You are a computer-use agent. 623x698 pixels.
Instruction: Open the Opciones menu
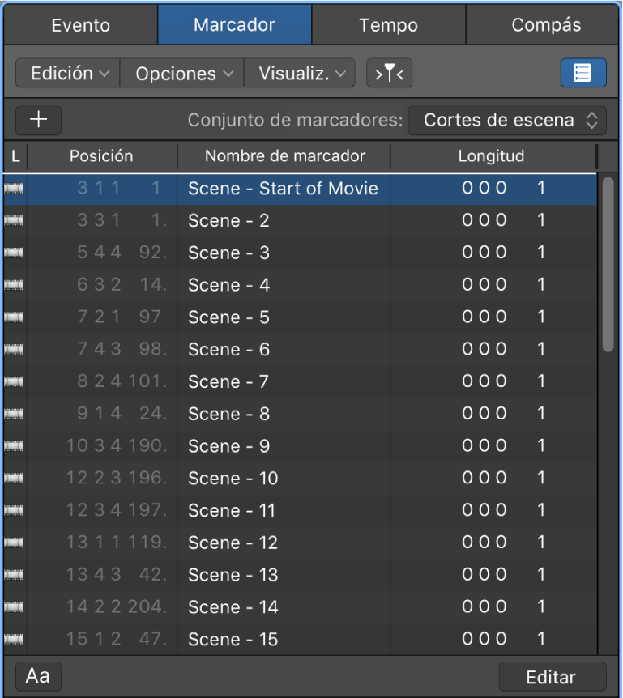pyautogui.click(x=181, y=72)
